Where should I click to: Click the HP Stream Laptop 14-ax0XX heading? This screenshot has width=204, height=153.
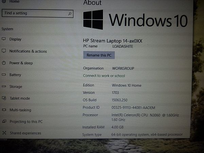(113, 41)
